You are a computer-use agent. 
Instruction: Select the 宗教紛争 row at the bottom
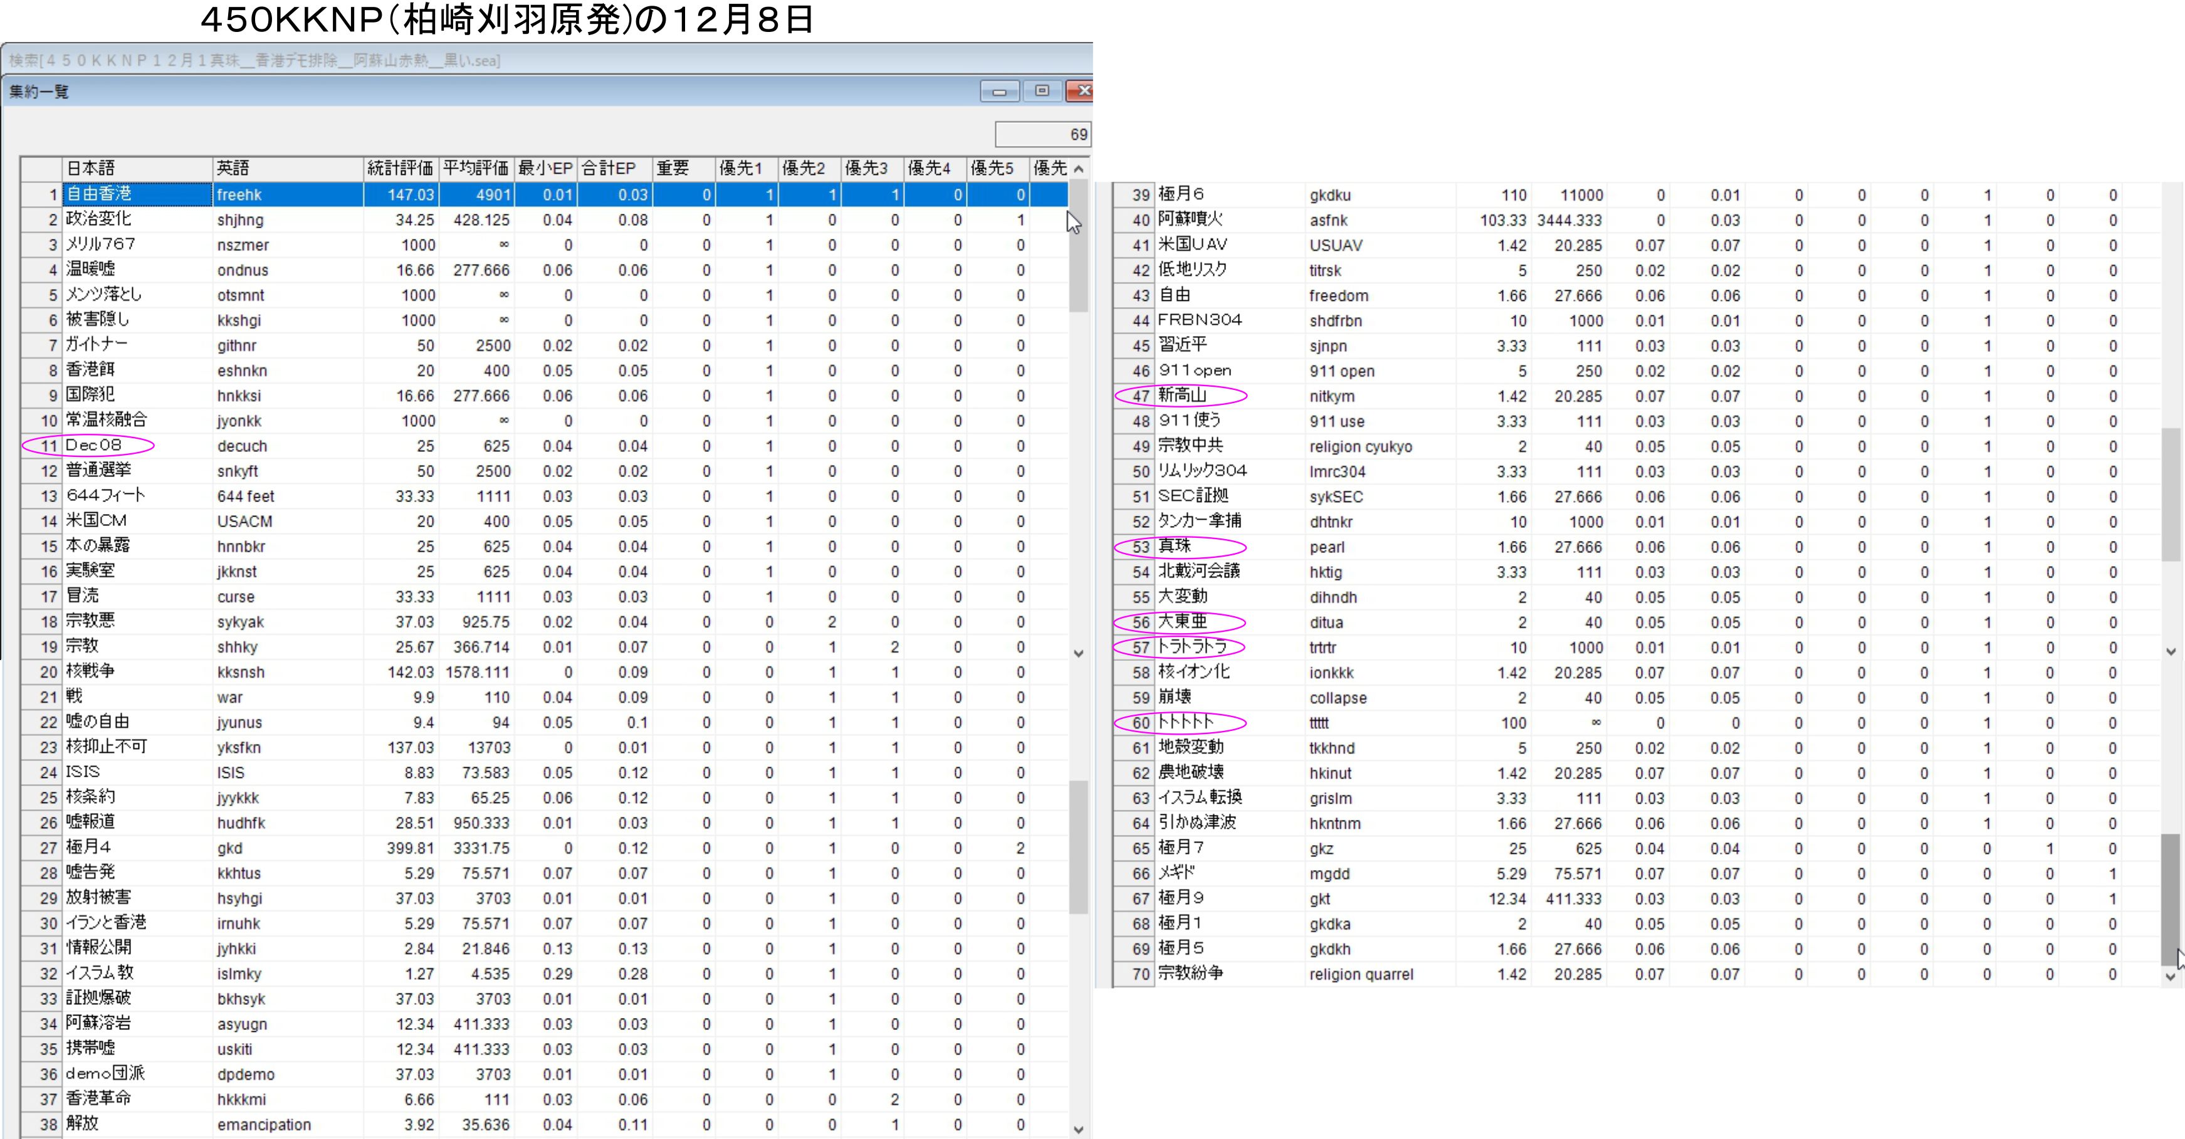tap(1191, 974)
